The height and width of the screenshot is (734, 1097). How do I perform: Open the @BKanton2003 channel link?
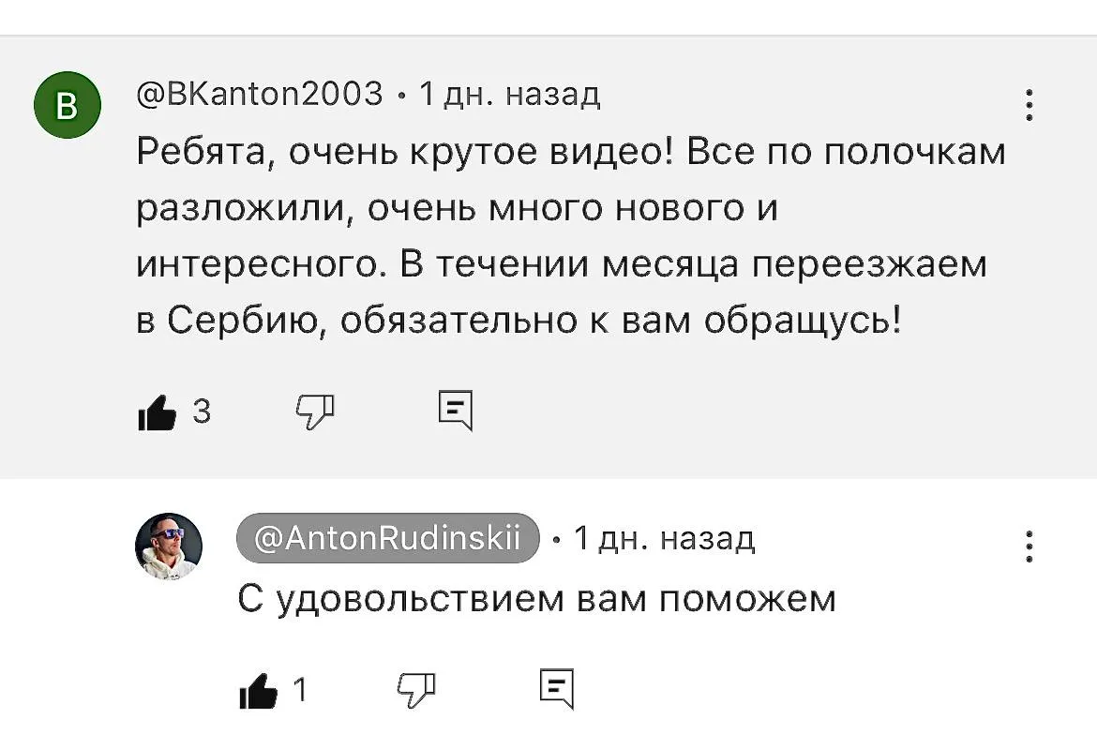(x=260, y=95)
